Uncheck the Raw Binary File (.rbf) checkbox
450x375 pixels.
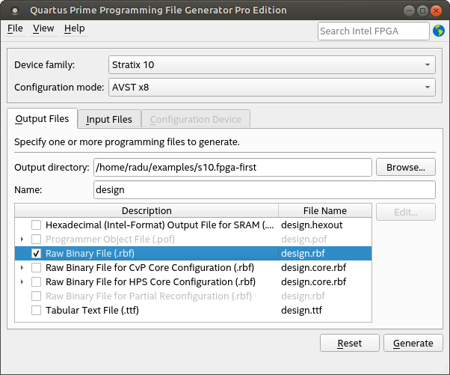(36, 254)
